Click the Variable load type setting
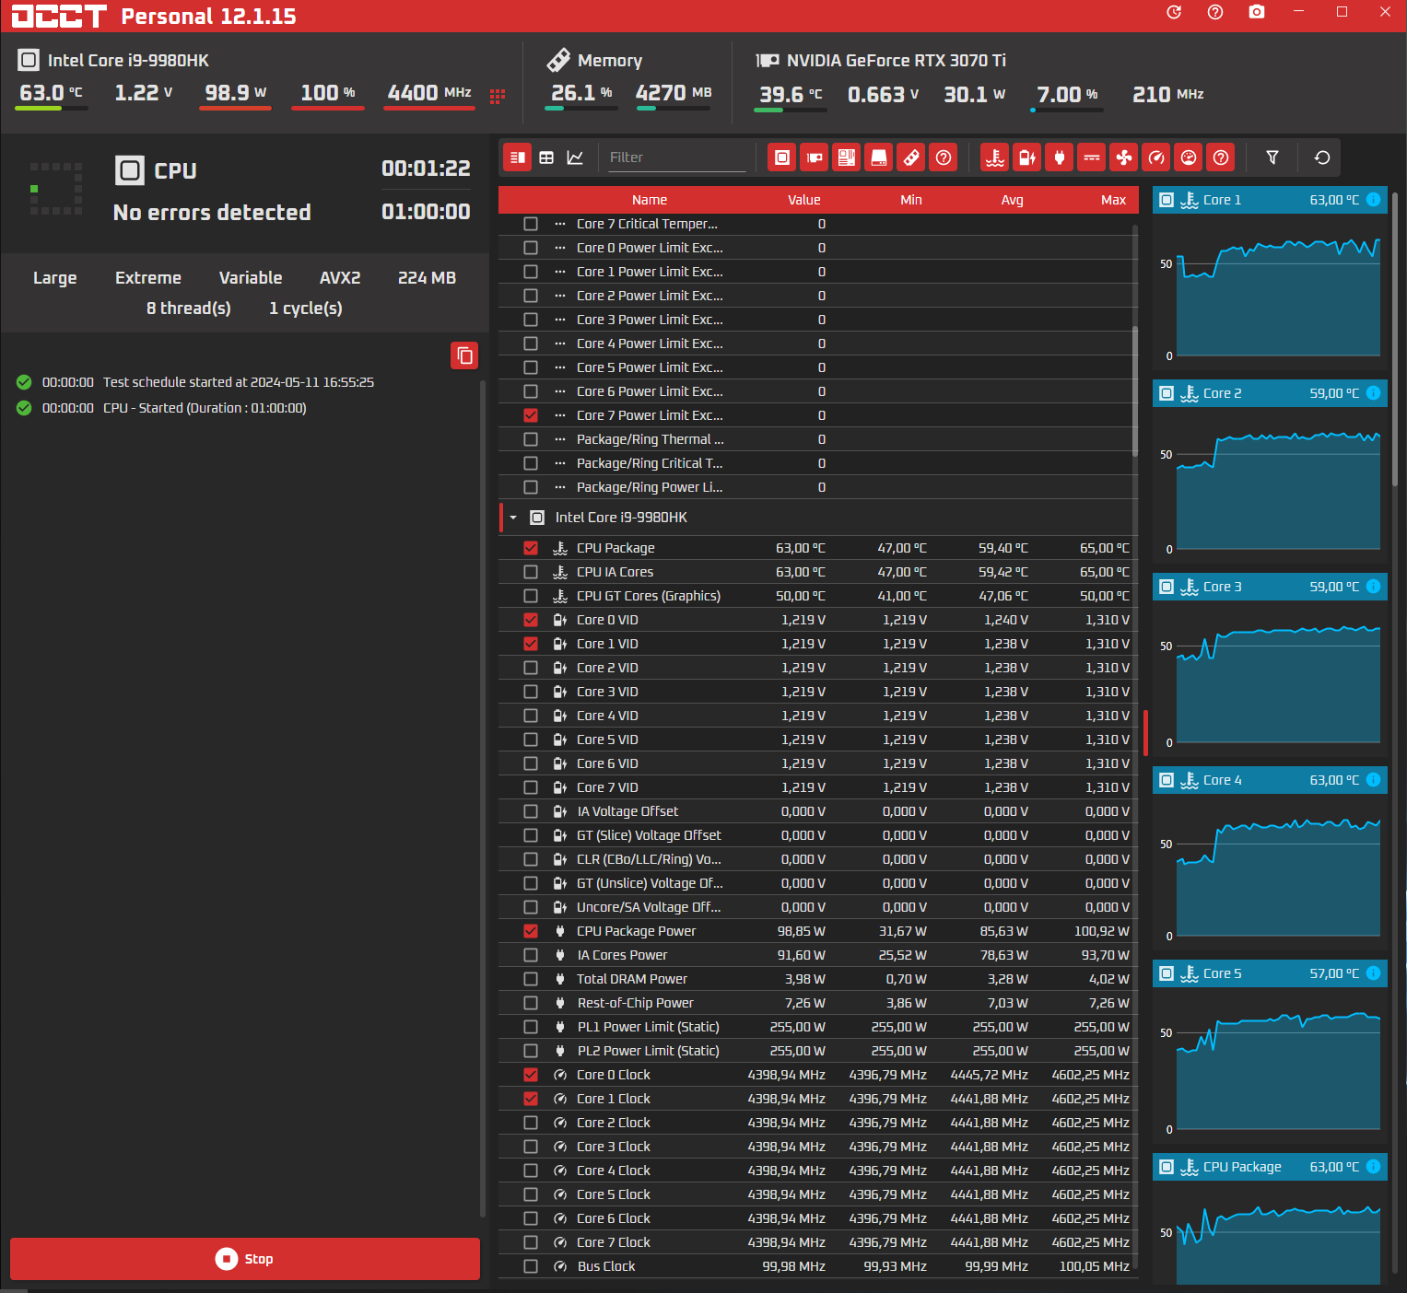 pos(251,278)
